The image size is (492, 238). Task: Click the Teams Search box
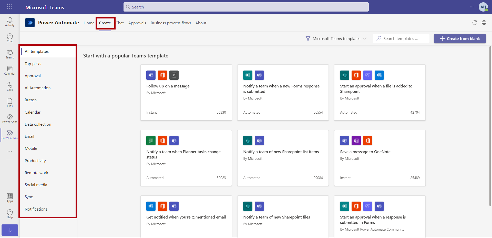pyautogui.click(x=246, y=7)
